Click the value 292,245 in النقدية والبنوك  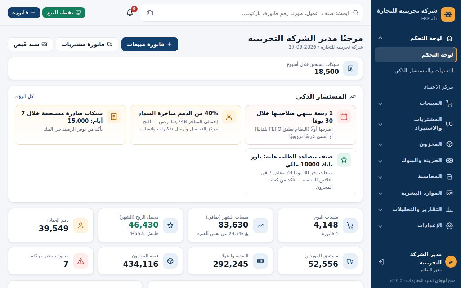(x=230, y=264)
